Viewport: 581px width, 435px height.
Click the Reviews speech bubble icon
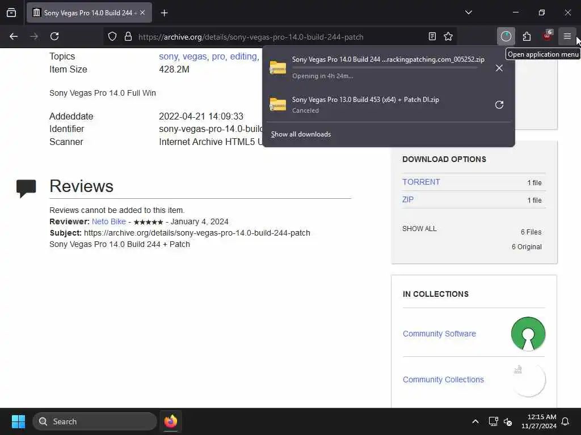(26, 188)
